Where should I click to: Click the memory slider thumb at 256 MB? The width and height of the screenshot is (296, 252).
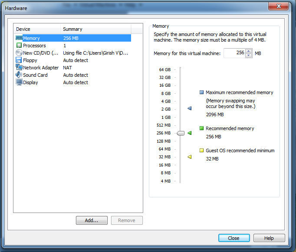coord(181,133)
